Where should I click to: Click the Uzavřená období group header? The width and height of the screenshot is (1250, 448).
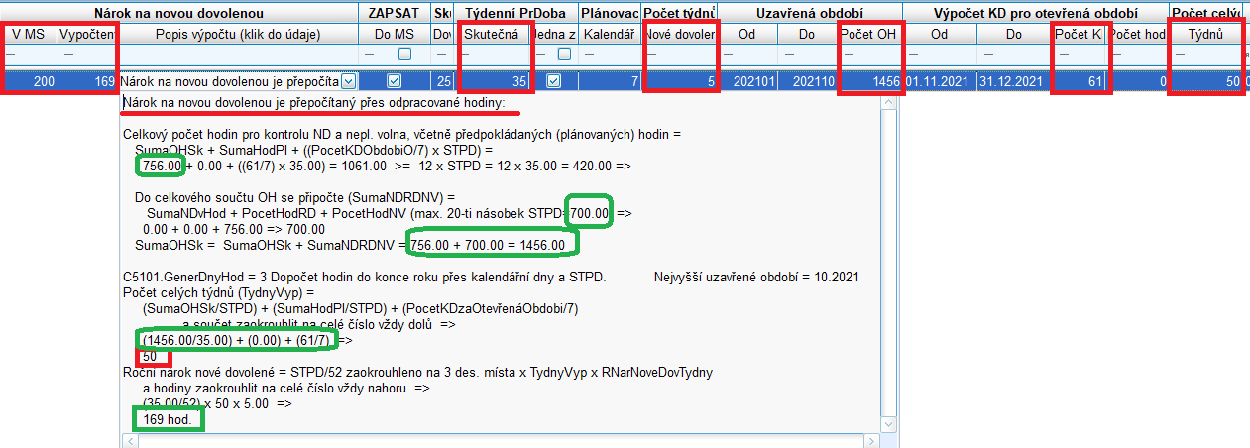coord(809,13)
